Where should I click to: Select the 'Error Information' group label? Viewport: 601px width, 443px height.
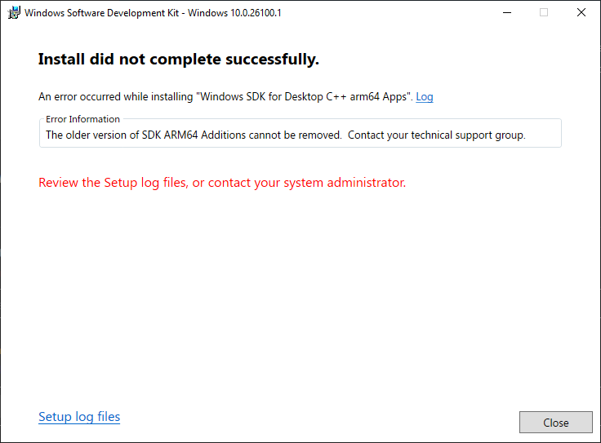[82, 119]
